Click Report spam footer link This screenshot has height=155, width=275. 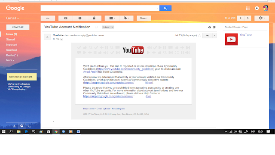coord(118,109)
